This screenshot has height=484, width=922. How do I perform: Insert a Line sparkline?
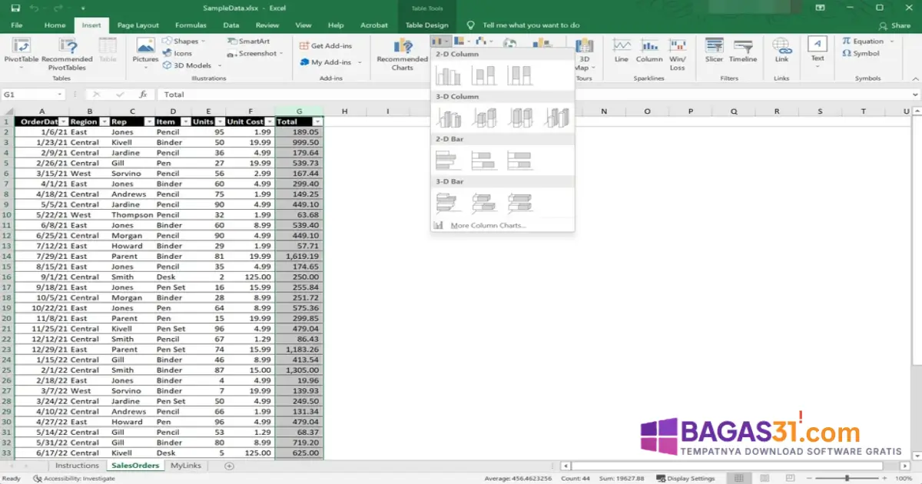tap(621, 51)
